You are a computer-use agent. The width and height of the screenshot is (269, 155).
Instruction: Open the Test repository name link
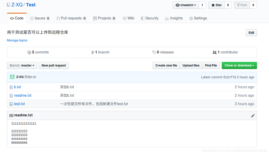(x=31, y=5)
